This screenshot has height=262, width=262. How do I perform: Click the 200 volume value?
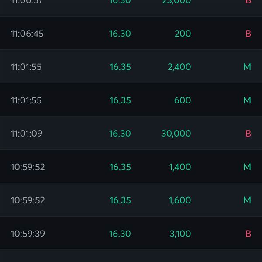[x=183, y=34]
